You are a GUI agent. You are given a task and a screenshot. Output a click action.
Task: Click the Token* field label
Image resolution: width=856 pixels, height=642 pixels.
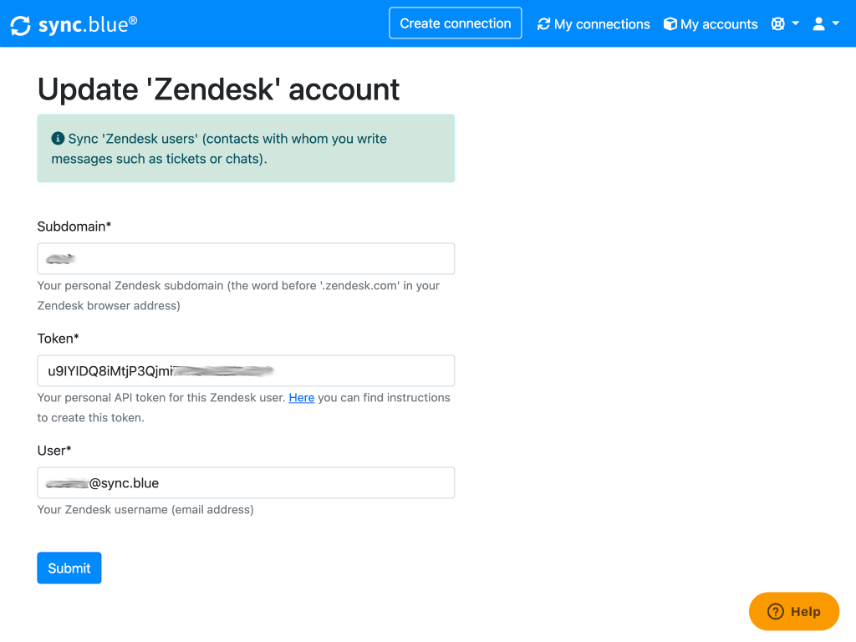tap(59, 339)
